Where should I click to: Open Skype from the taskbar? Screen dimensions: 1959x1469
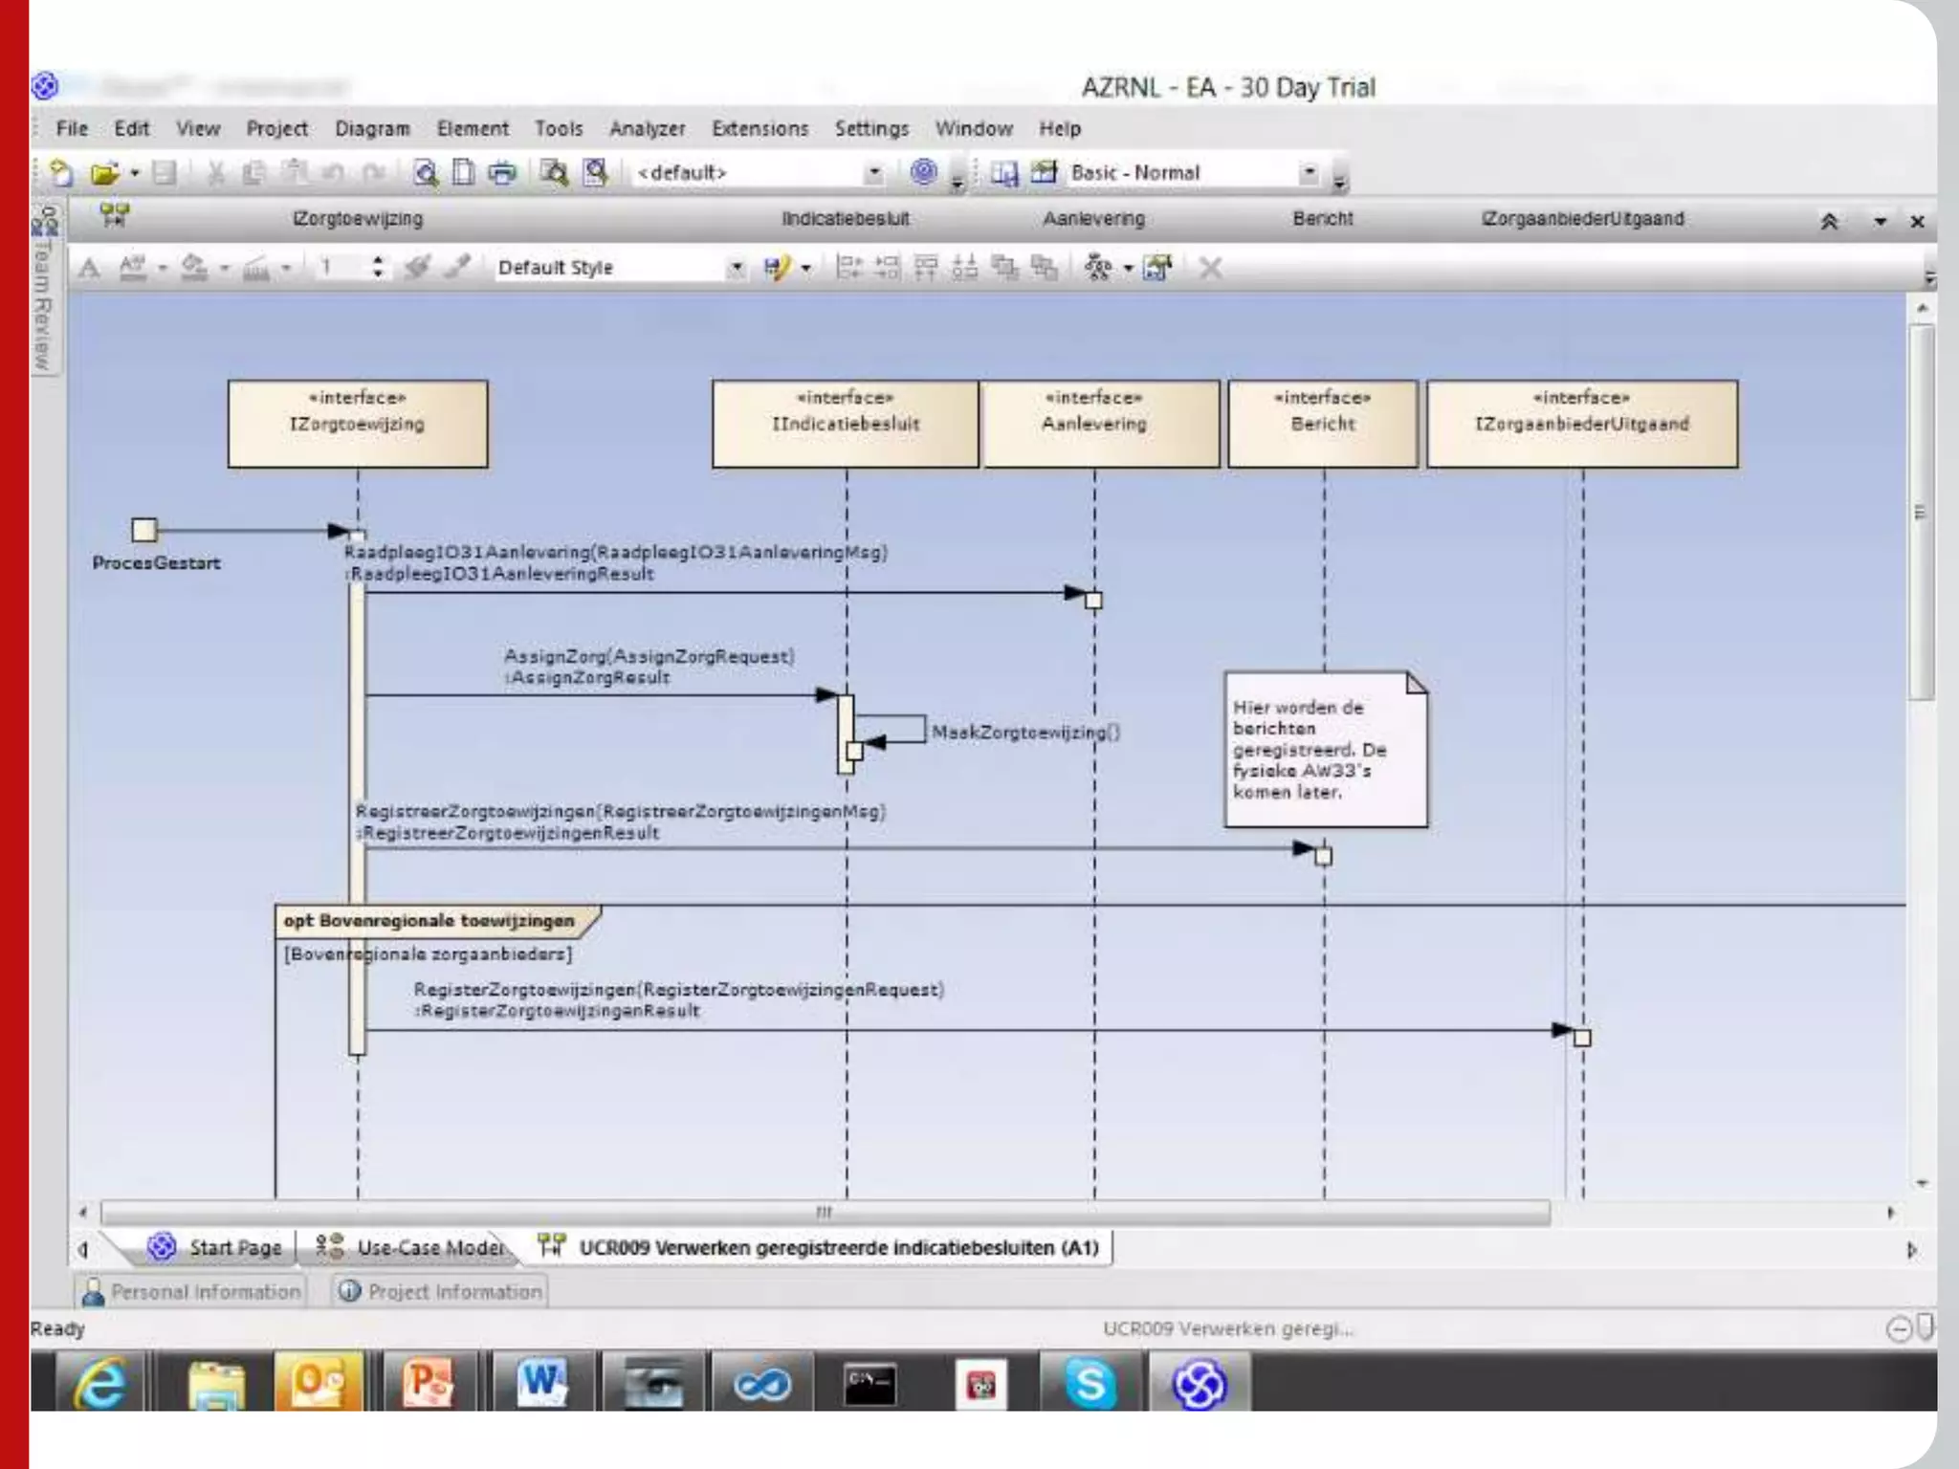(1090, 1383)
